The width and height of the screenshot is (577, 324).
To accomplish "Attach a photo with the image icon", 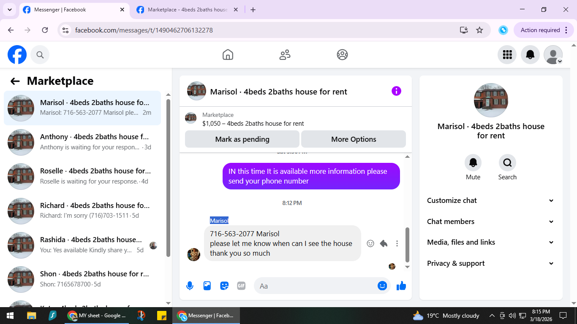I will coord(207,286).
